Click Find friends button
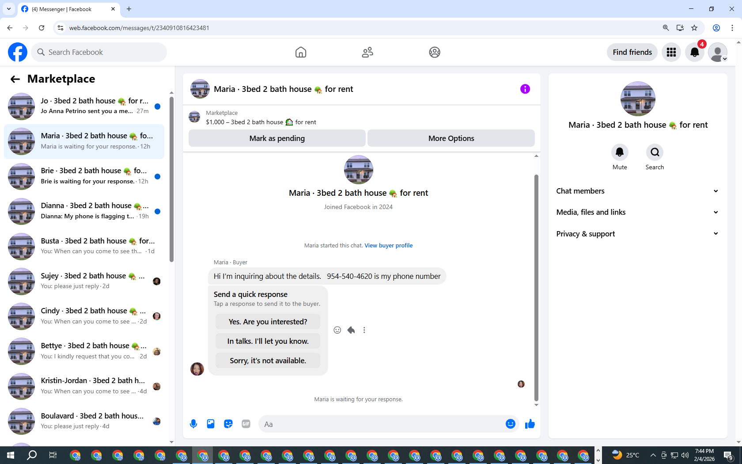This screenshot has height=464, width=742. [x=632, y=52]
